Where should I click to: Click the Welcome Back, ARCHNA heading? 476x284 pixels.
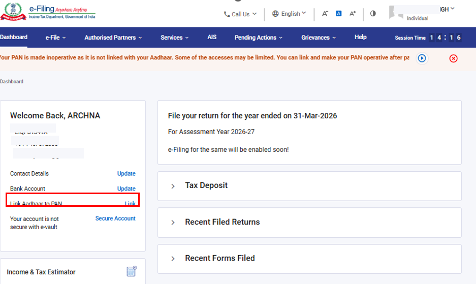tap(55, 116)
